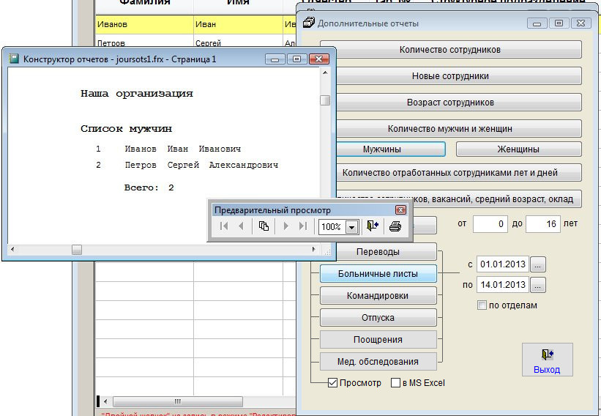Go to last page in preview toolbar
This screenshot has height=416, width=601.
(303, 227)
